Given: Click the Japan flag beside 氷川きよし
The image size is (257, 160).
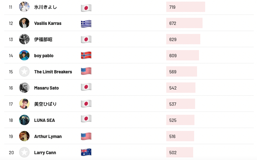Looking at the screenshot, I should (x=86, y=7).
